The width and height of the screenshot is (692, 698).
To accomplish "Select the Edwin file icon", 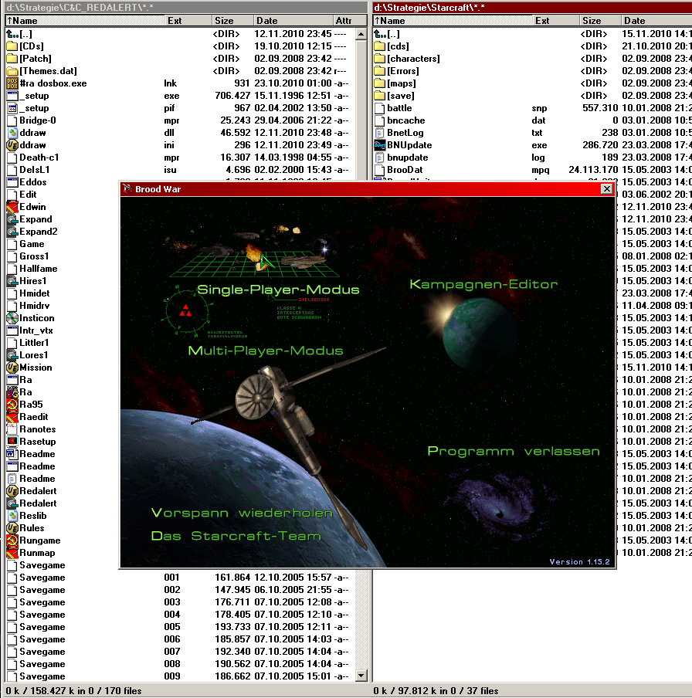I will (x=12, y=207).
